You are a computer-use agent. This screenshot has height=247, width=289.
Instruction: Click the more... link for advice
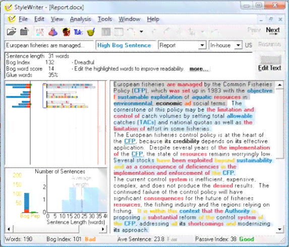click(199, 69)
